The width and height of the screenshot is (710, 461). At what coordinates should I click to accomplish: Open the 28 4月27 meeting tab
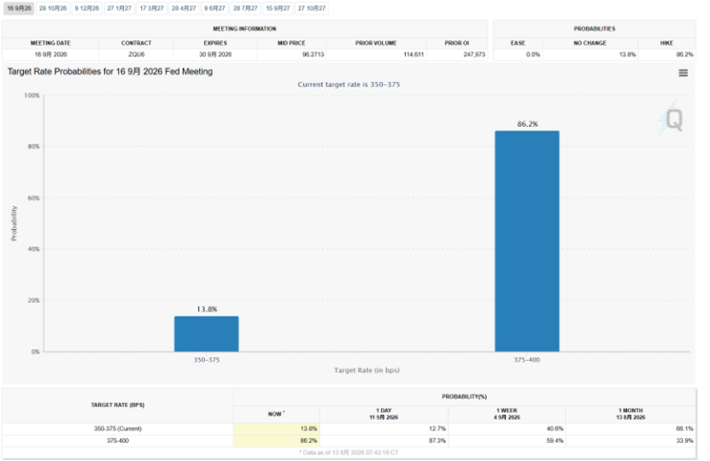click(184, 9)
